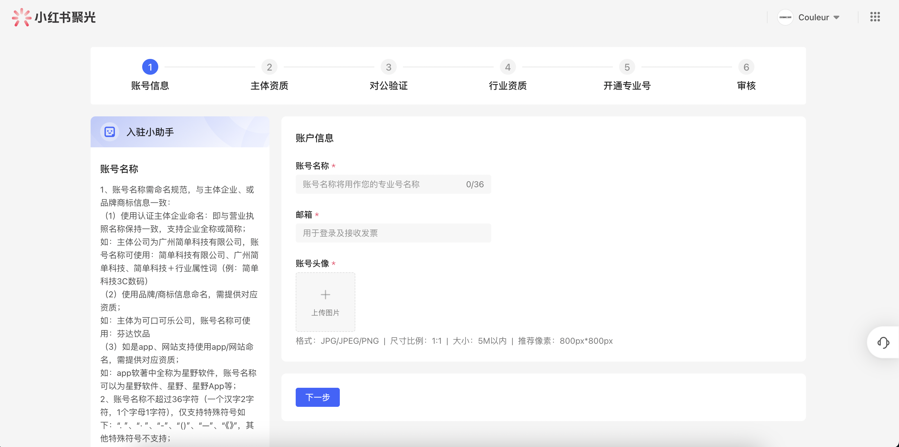This screenshot has height=447, width=899.
Task: Click the 上传图片 upload area
Action: pyautogui.click(x=325, y=302)
